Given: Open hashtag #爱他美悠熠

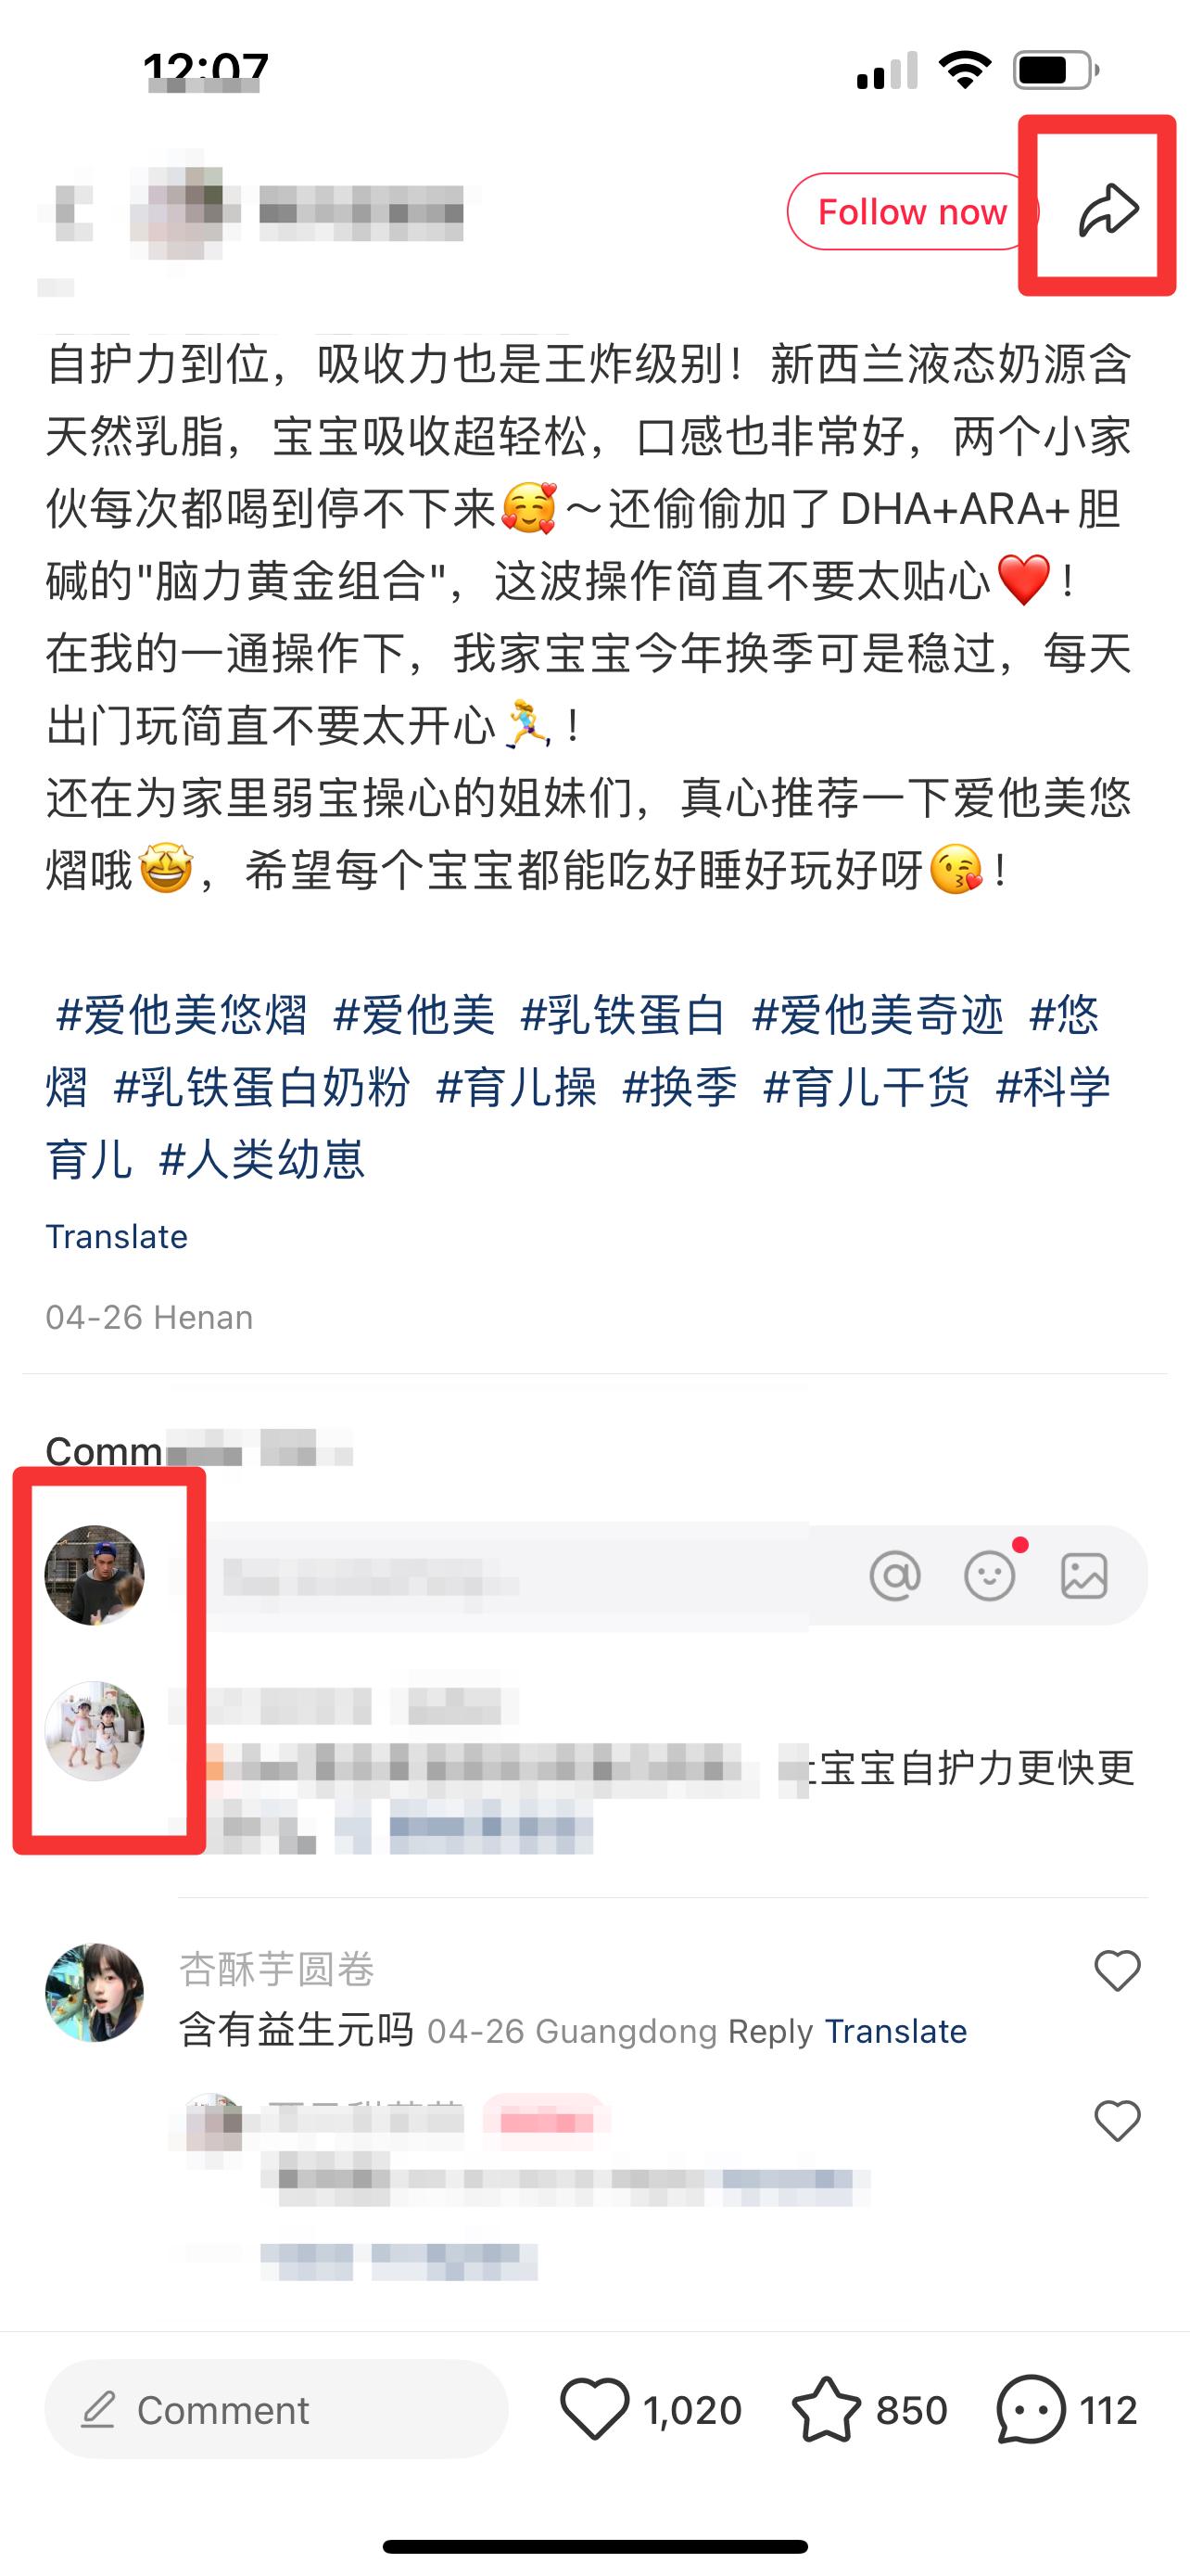Looking at the screenshot, I should (182, 1015).
